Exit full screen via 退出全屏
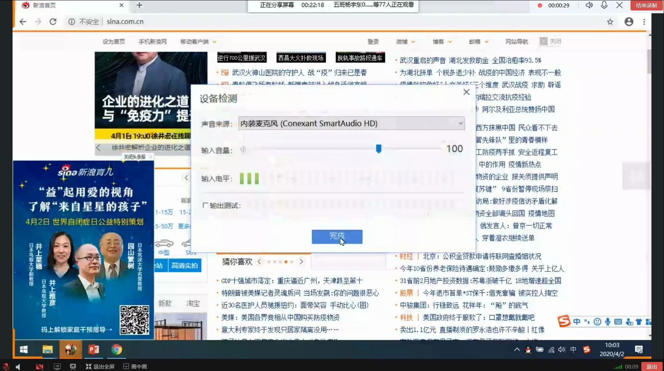Viewport: 664px width, 371px height. coord(100,366)
